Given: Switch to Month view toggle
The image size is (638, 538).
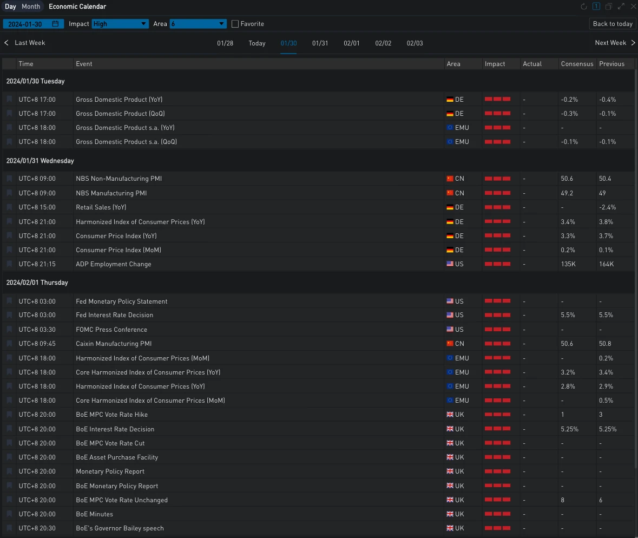Looking at the screenshot, I should pos(31,6).
